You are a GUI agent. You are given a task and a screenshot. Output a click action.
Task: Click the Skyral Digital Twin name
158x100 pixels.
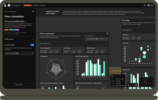click(16, 5)
